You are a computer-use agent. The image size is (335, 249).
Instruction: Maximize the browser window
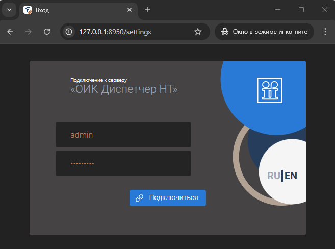pos(301,10)
